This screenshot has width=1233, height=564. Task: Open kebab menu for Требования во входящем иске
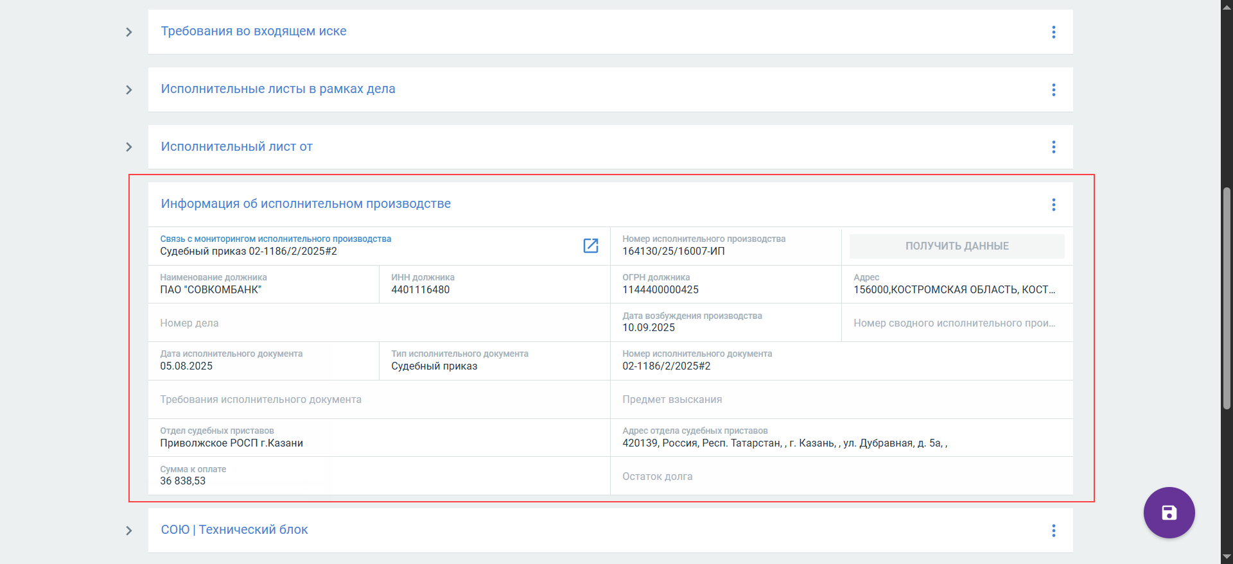point(1053,32)
